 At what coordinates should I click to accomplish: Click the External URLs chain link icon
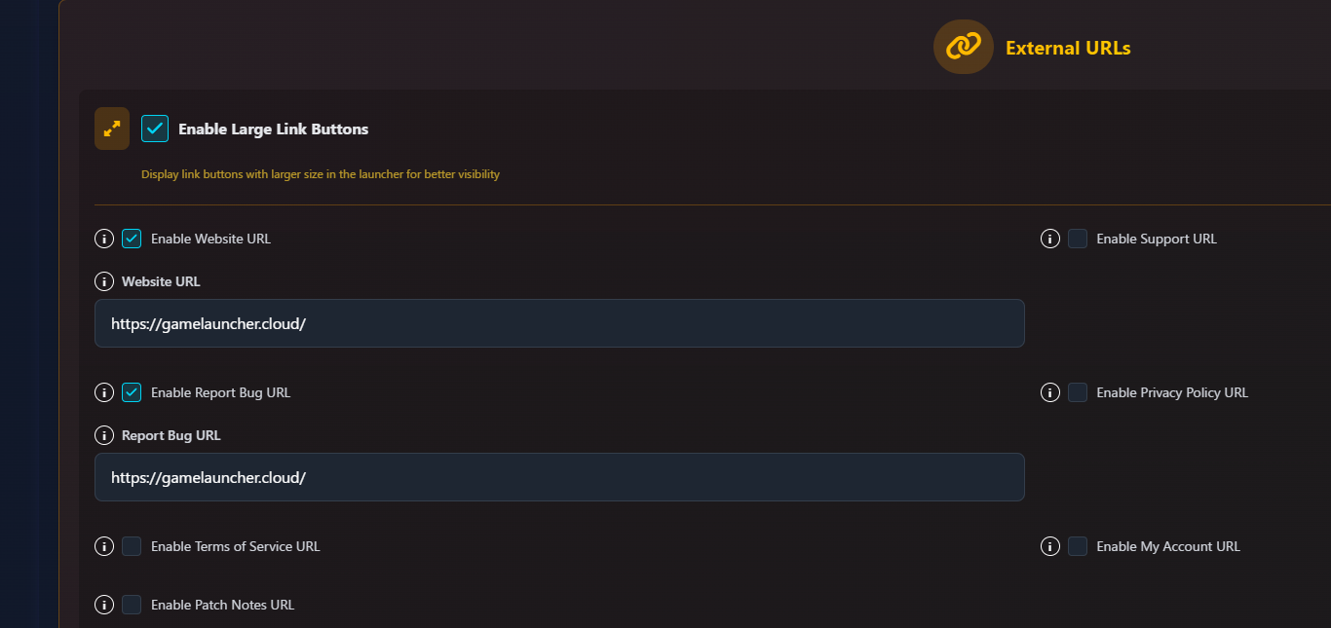coord(963,47)
